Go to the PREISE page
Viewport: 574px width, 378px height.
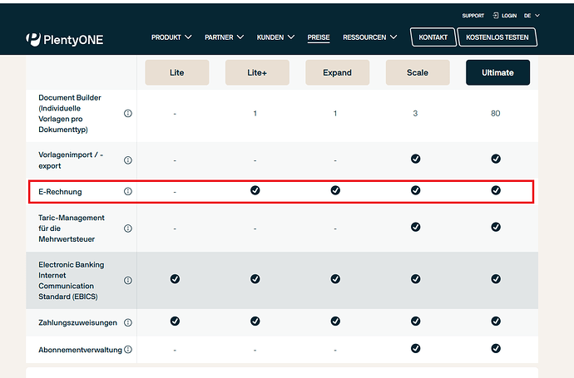coord(319,37)
